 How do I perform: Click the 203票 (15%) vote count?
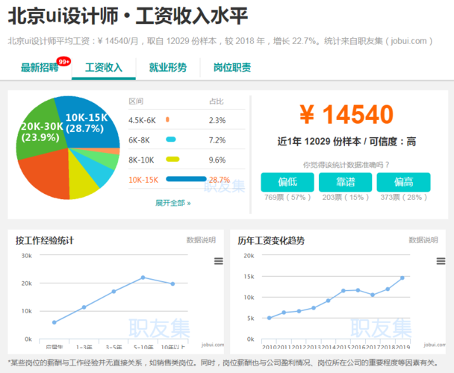point(346,198)
